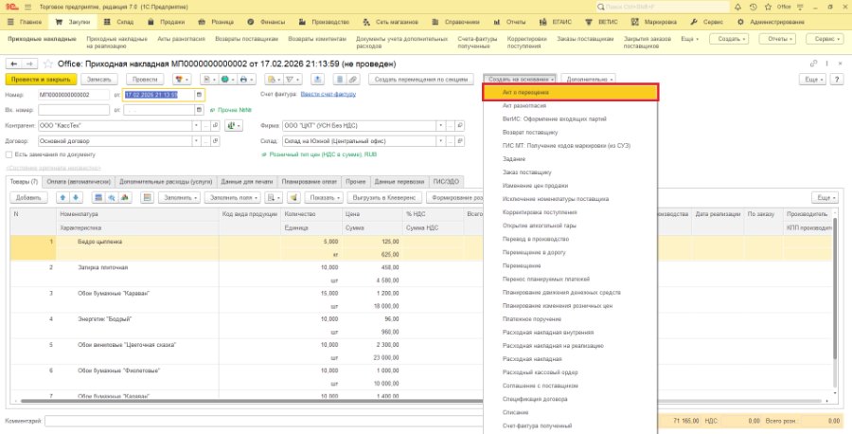This screenshot has height=434, width=852.
Task: Open the Закупки section in main menu
Action: click(x=73, y=23)
